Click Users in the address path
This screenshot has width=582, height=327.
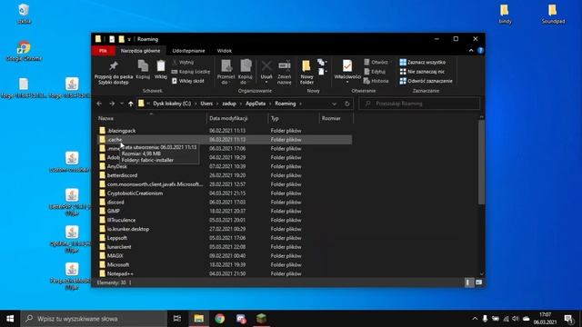206,104
